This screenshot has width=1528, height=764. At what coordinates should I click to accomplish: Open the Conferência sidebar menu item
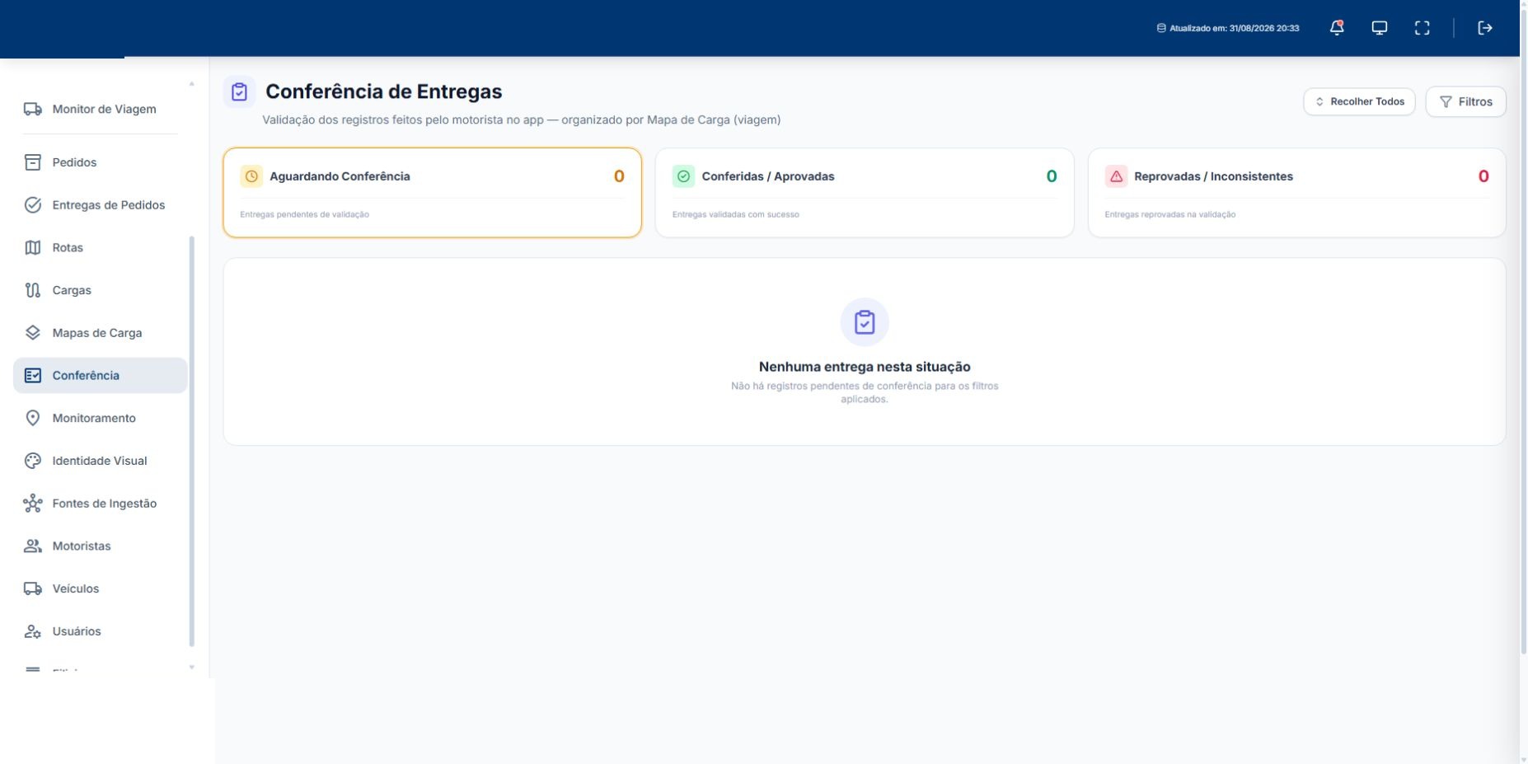(101, 376)
